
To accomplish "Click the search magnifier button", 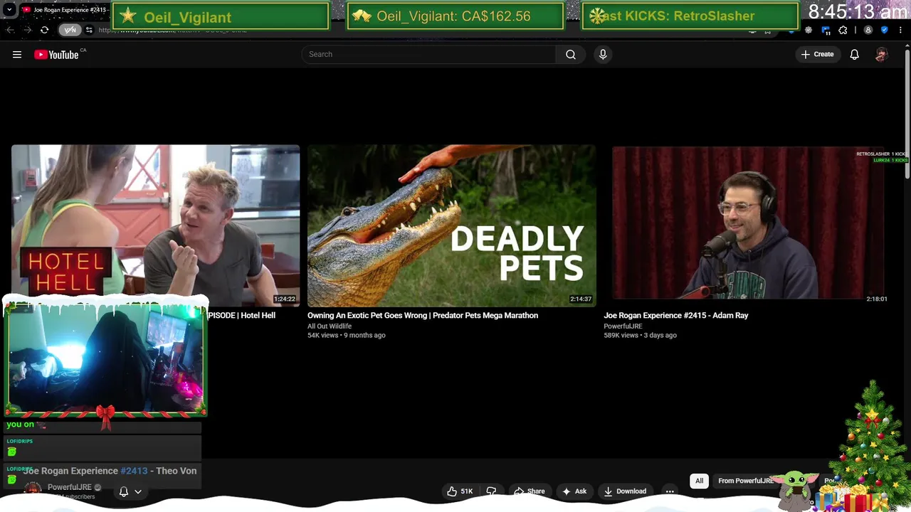I will point(571,54).
